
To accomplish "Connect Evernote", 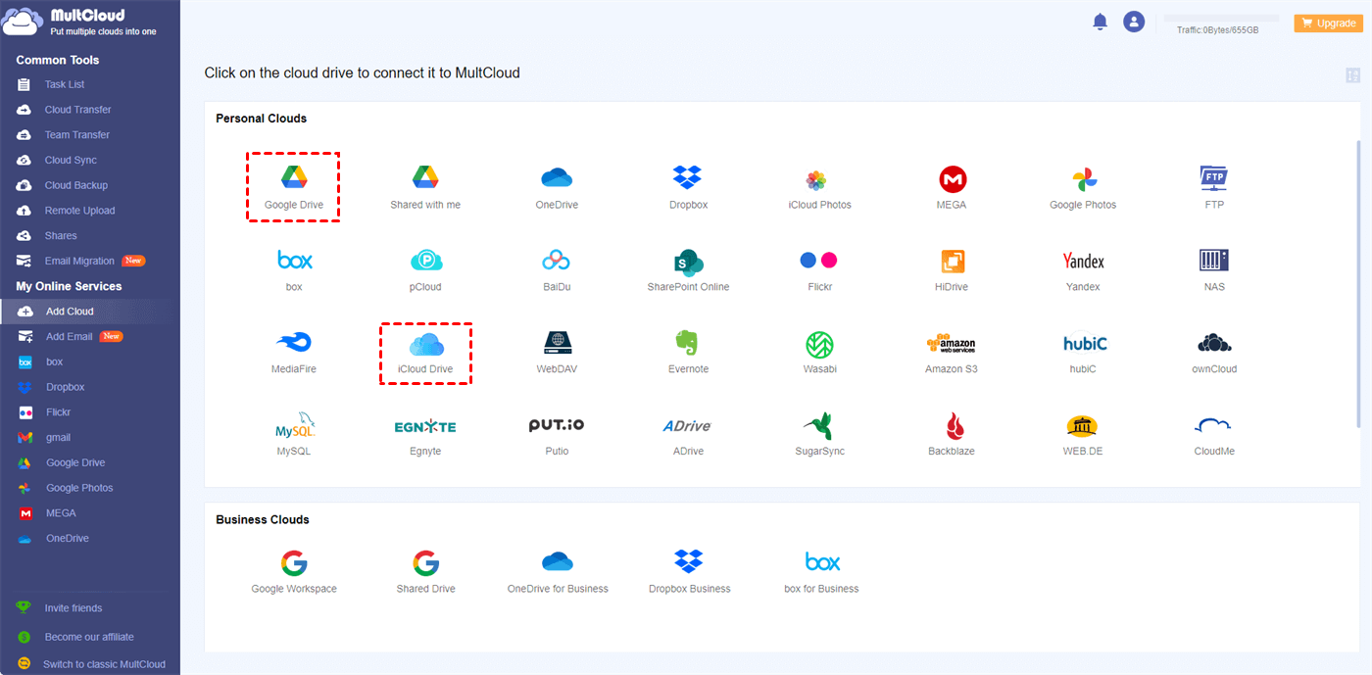I will pyautogui.click(x=688, y=351).
